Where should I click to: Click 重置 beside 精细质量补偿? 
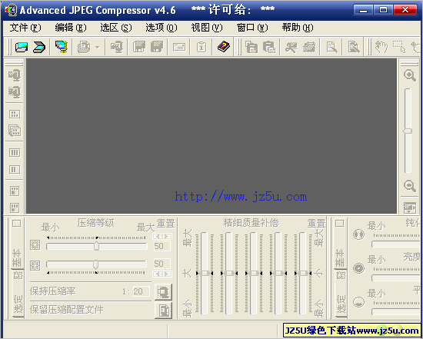pyautogui.click(x=316, y=223)
